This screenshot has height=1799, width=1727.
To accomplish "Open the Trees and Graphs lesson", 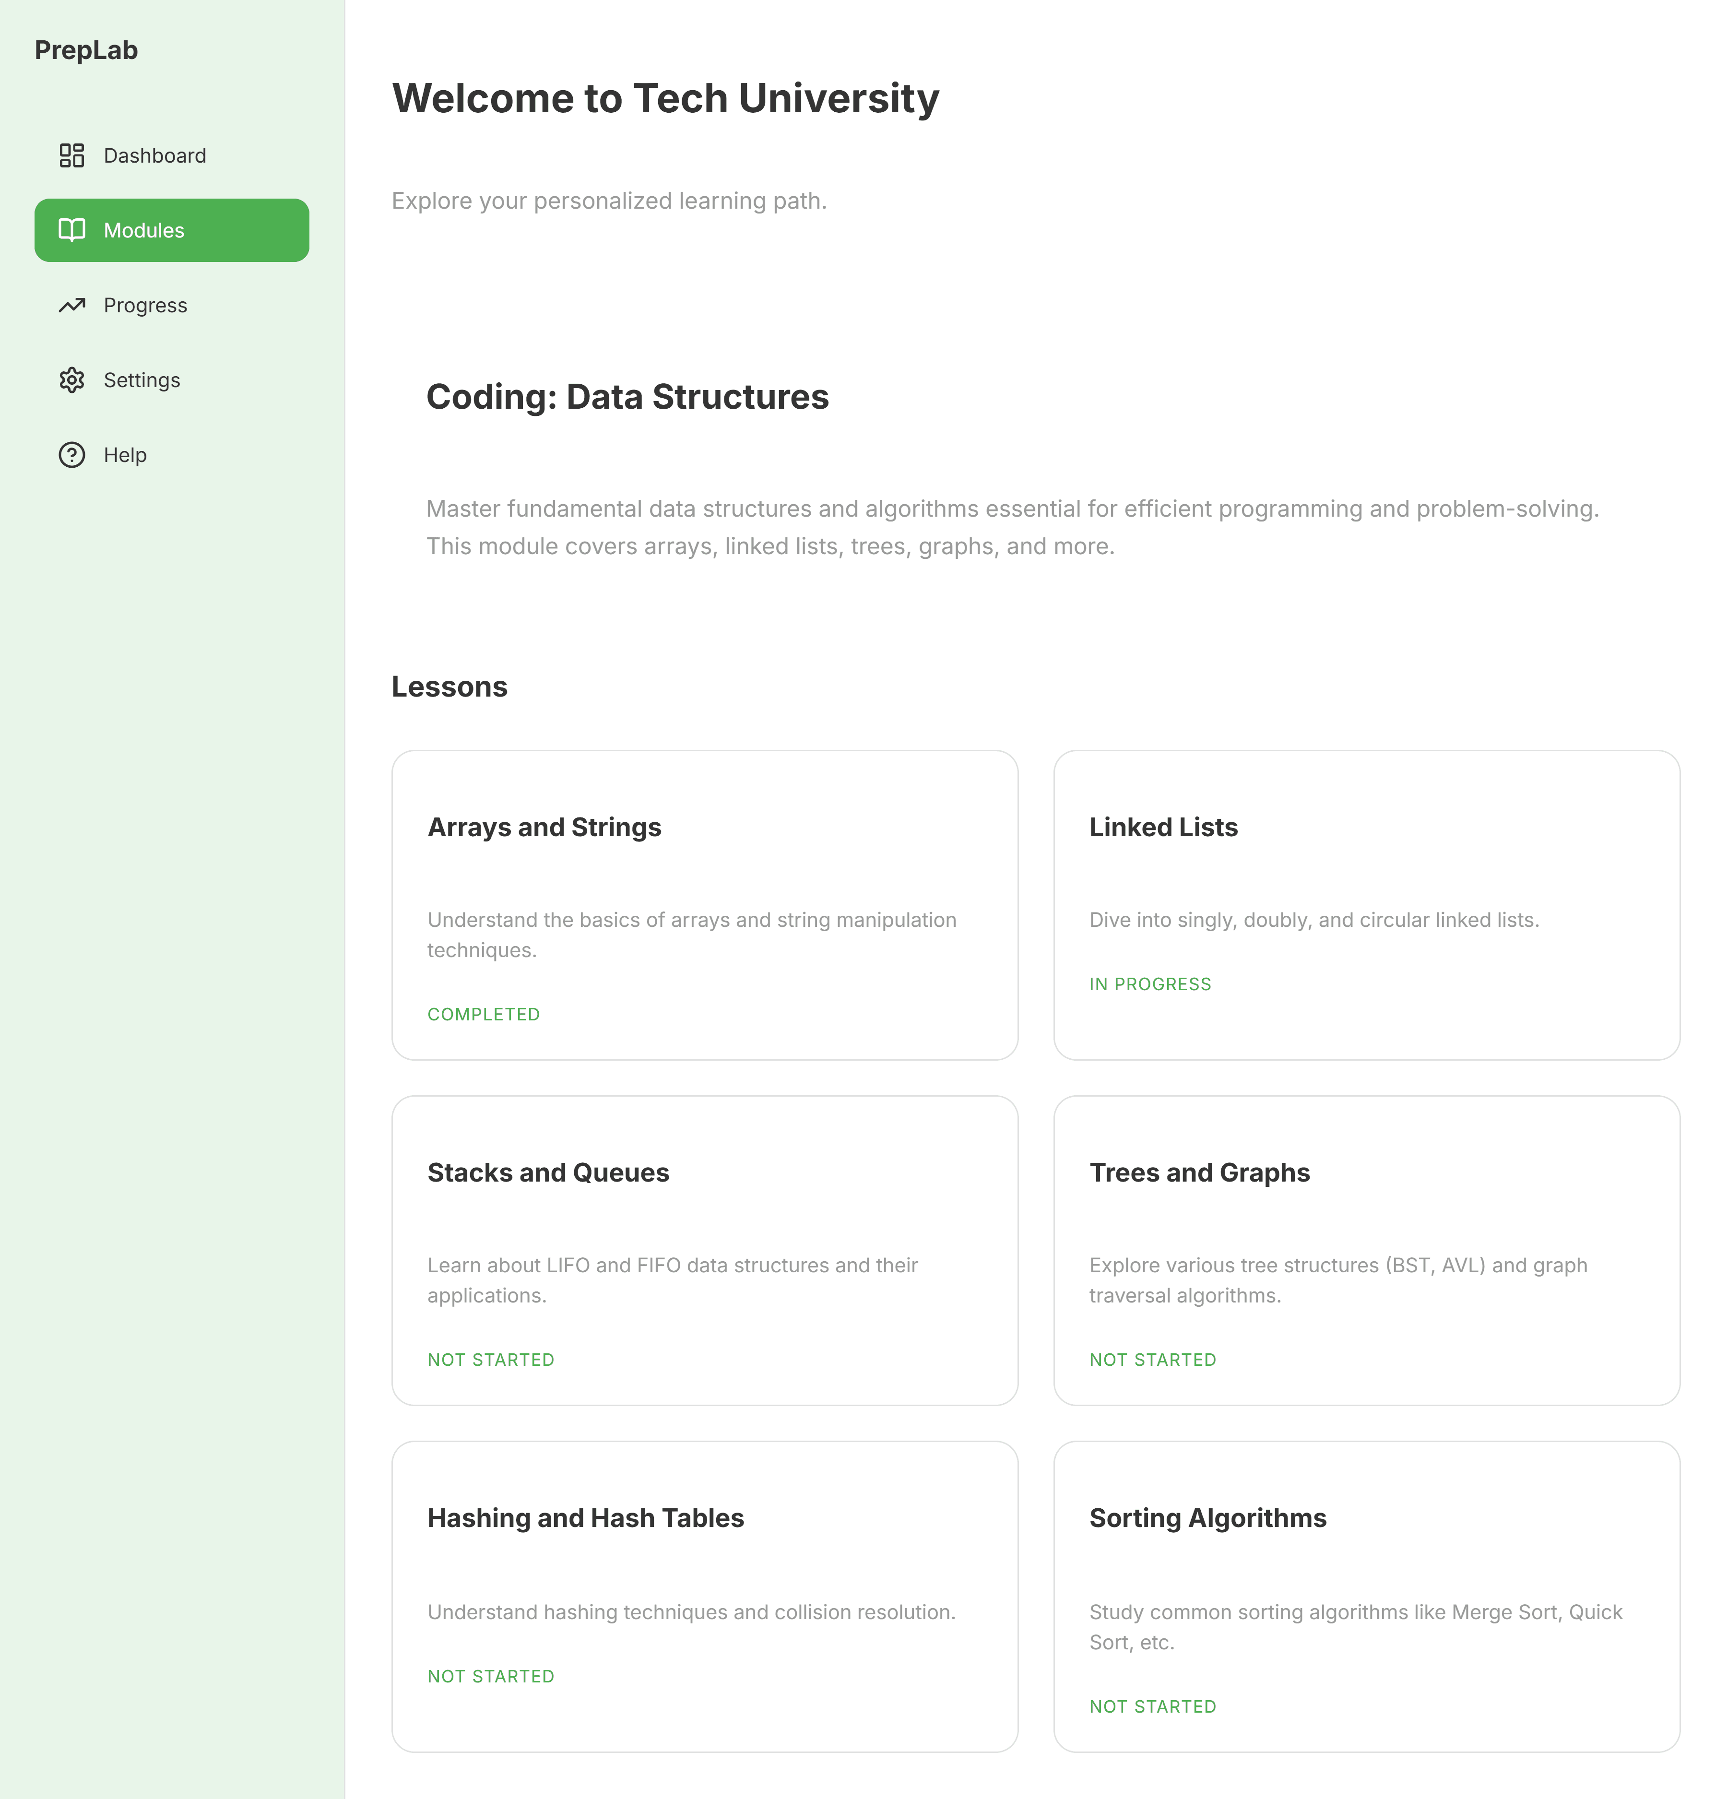I will click(1365, 1249).
